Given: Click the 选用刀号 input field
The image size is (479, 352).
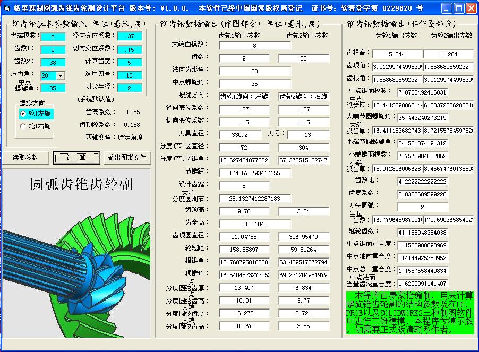Looking at the screenshot, I should pyautogui.click(x=130, y=75).
